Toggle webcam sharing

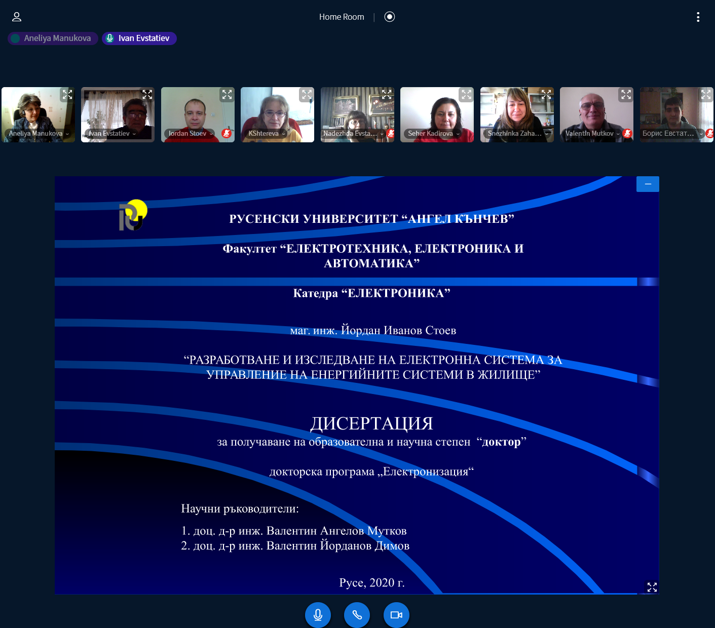tap(396, 615)
